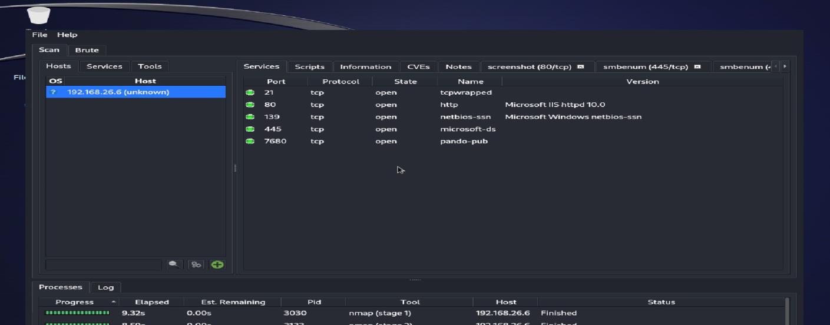Click the green status icon for port 21
Screen dimensions: 830x325
pyautogui.click(x=250, y=92)
